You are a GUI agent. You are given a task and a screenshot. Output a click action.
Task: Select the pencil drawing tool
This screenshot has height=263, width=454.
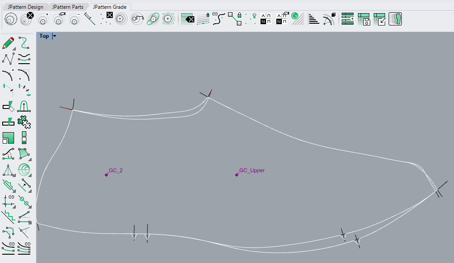click(8, 43)
